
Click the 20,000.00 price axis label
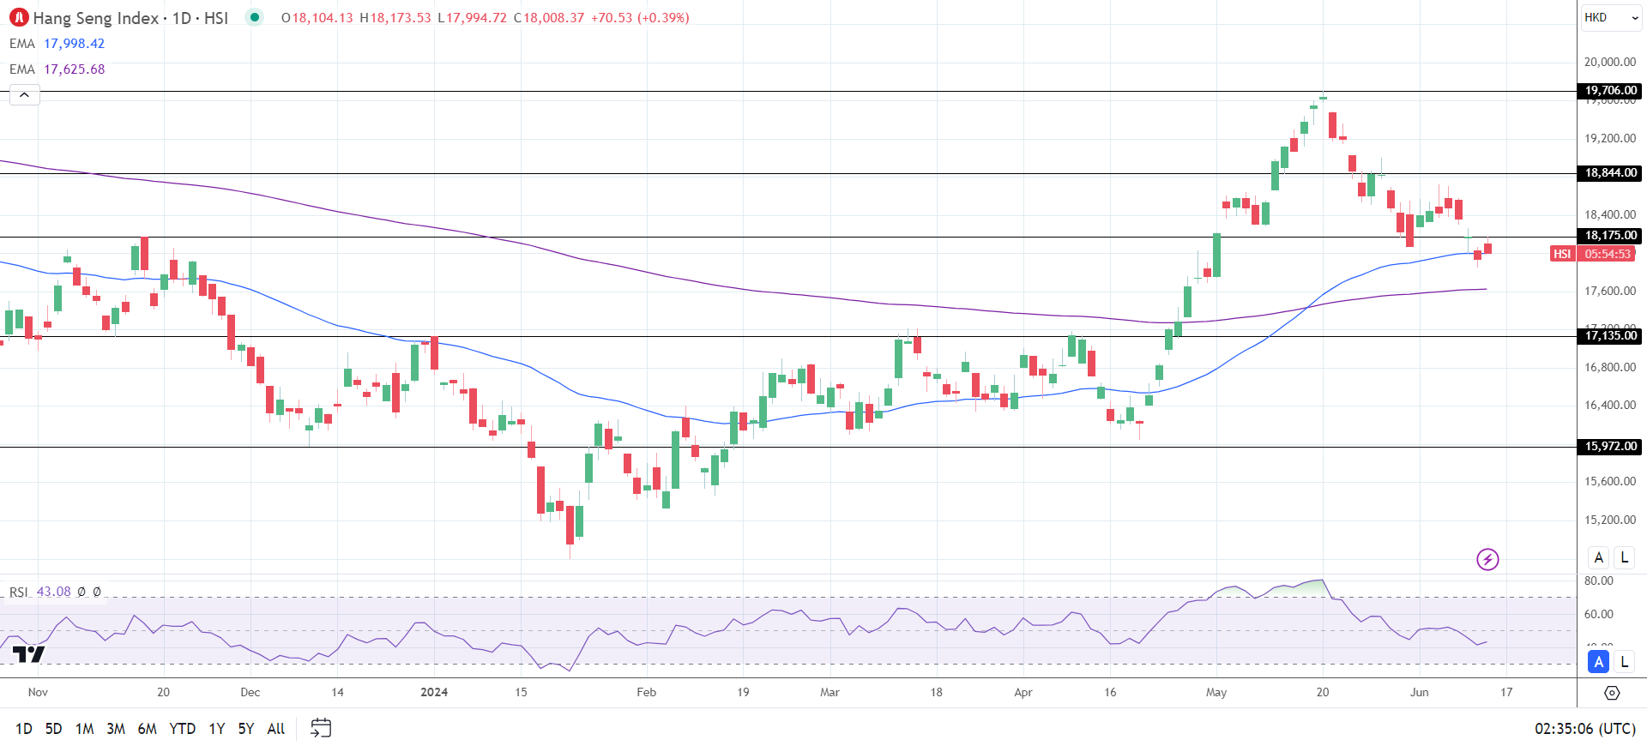pyautogui.click(x=1610, y=62)
